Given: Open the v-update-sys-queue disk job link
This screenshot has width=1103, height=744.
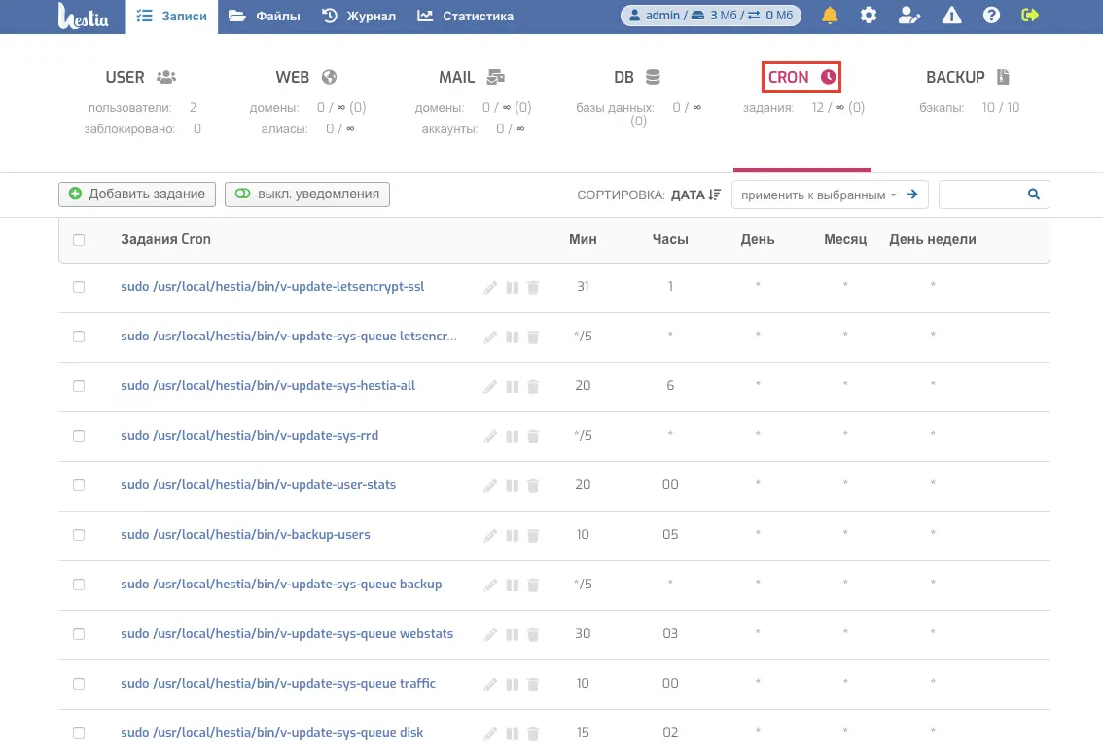Looking at the screenshot, I should (272, 732).
